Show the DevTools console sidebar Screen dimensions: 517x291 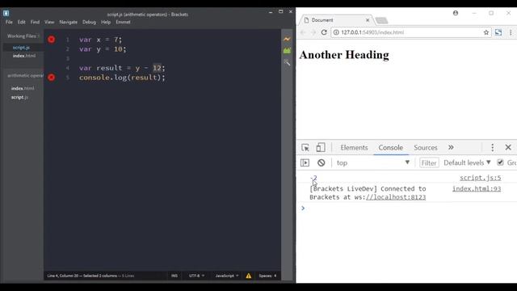click(x=305, y=162)
